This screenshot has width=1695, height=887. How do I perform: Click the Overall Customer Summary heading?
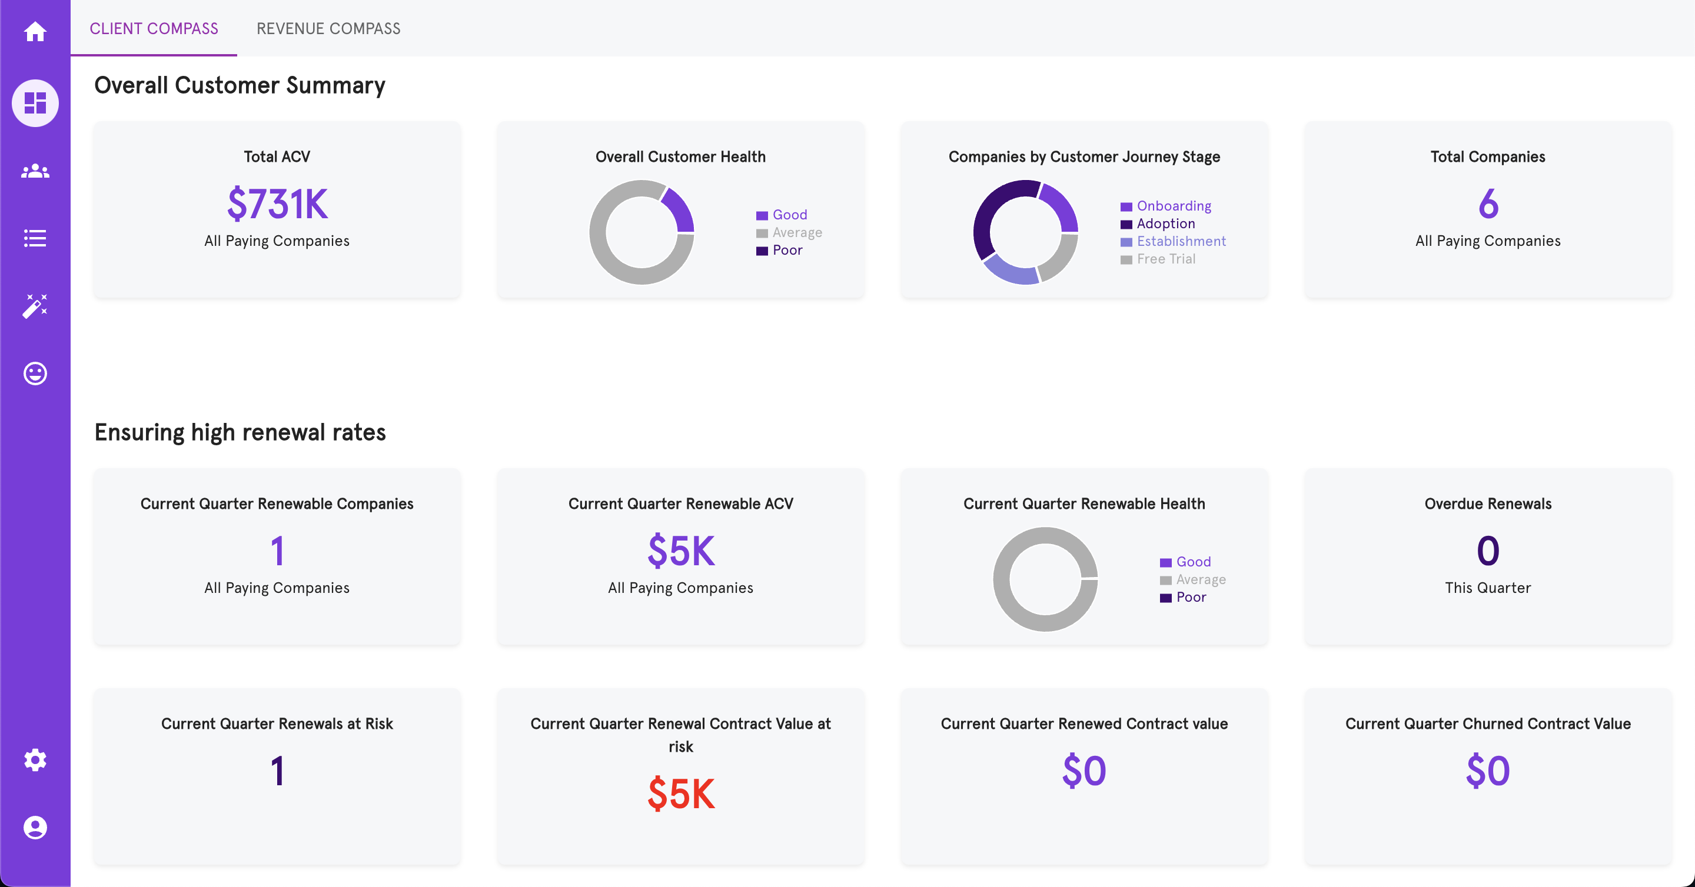tap(240, 85)
